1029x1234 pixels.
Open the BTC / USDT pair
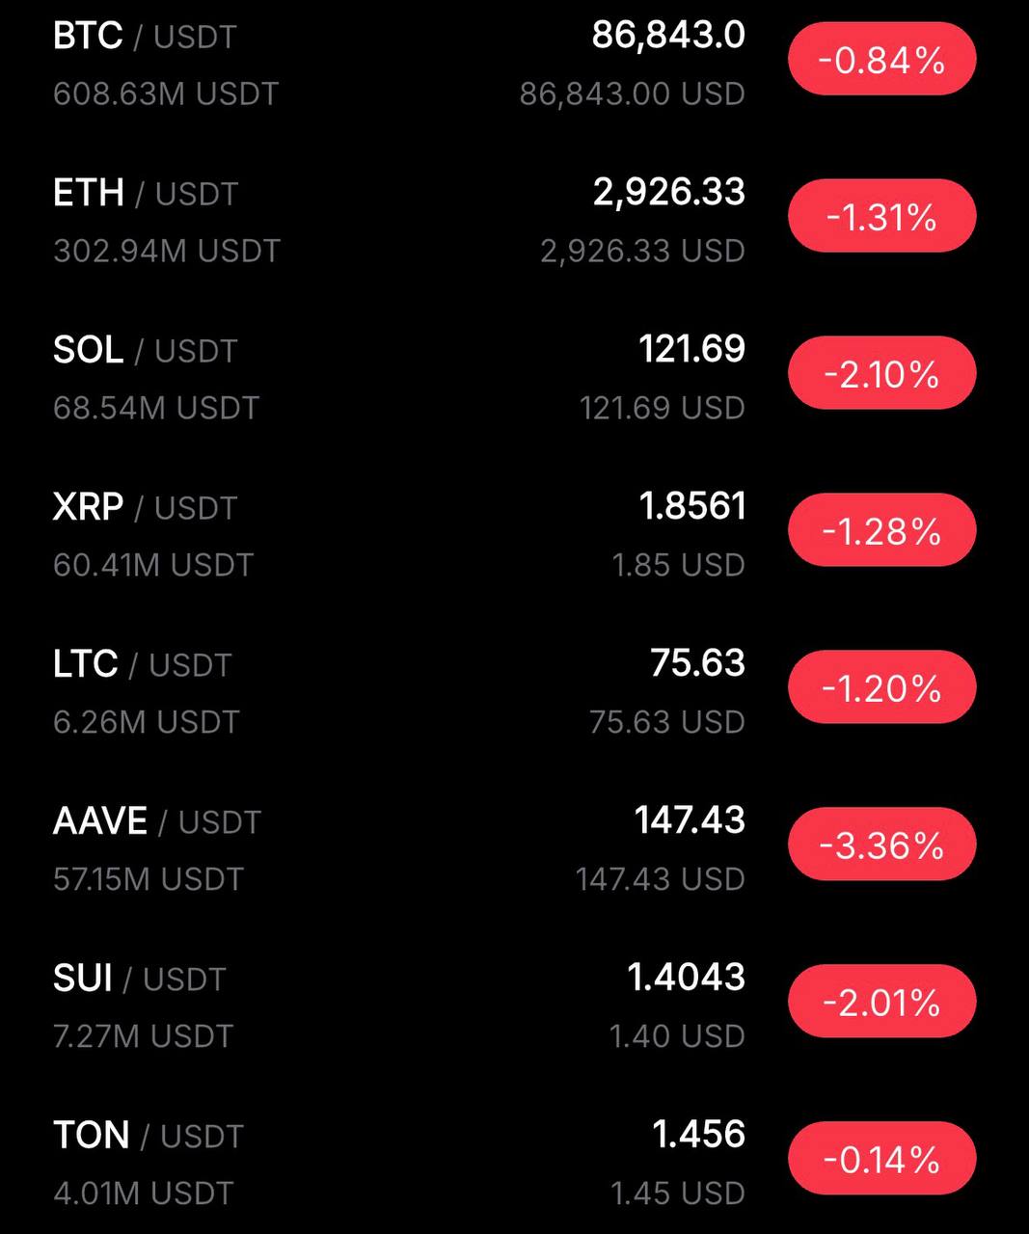(x=145, y=37)
